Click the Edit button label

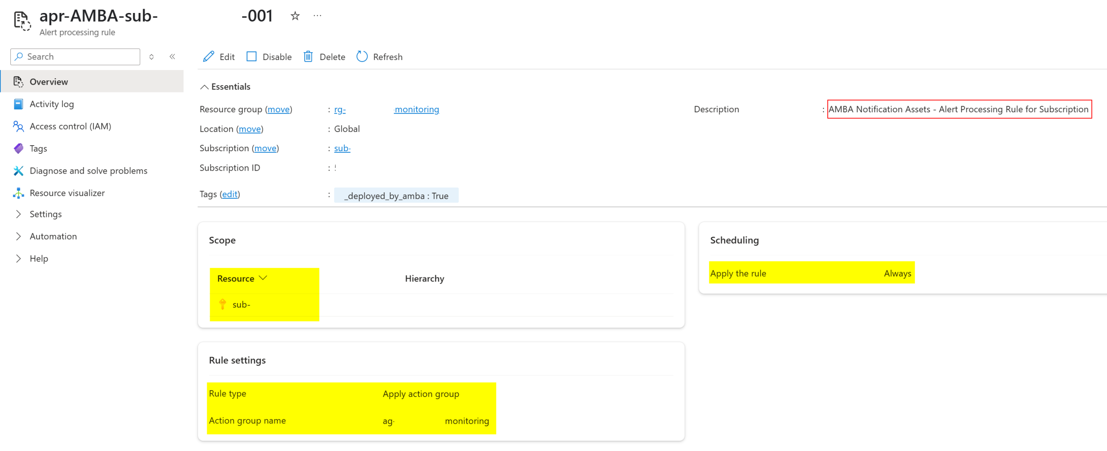(x=227, y=57)
